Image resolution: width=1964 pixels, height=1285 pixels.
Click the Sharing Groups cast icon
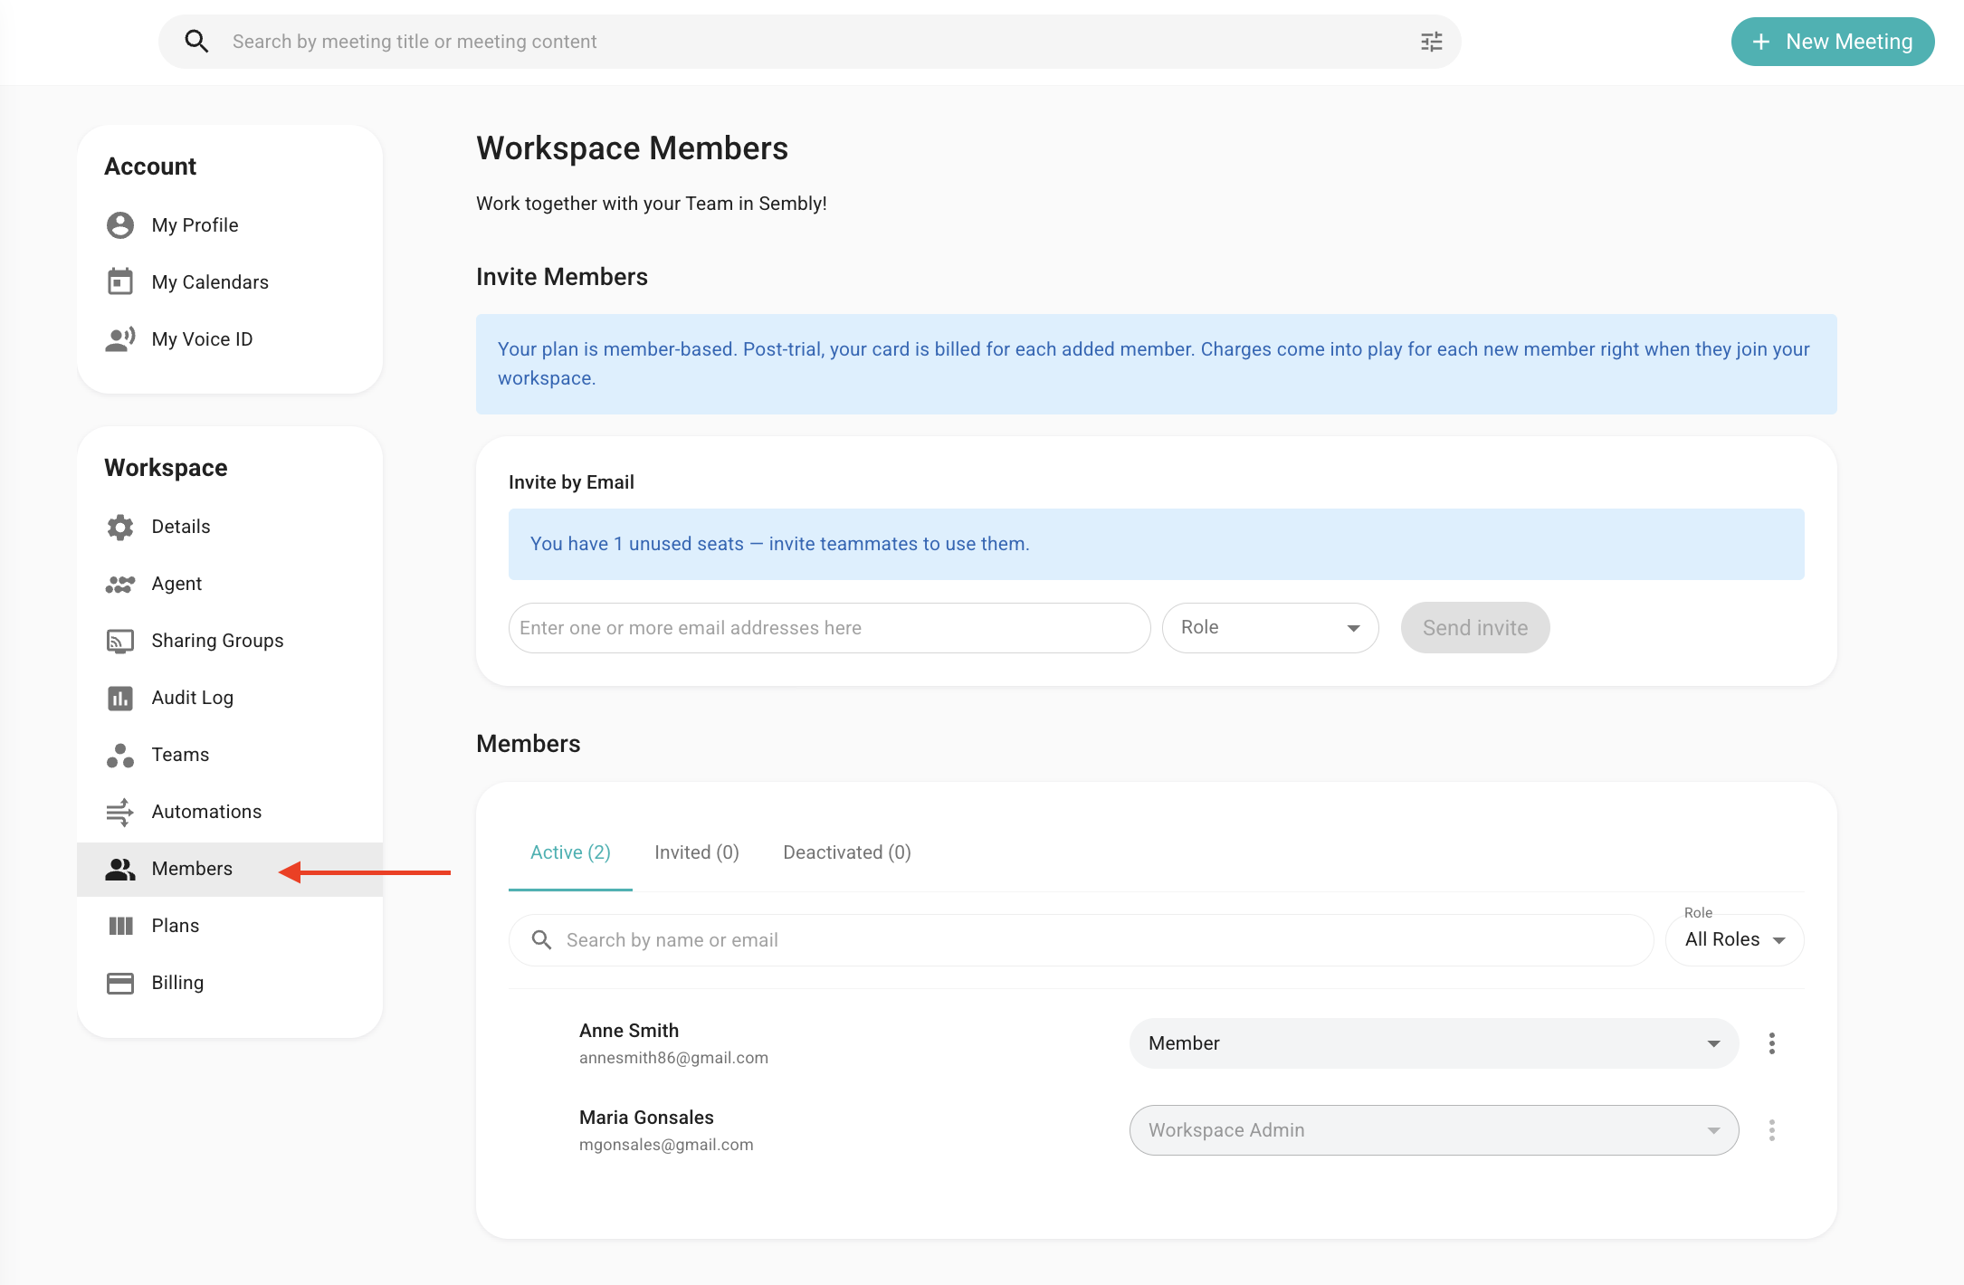pyautogui.click(x=120, y=641)
